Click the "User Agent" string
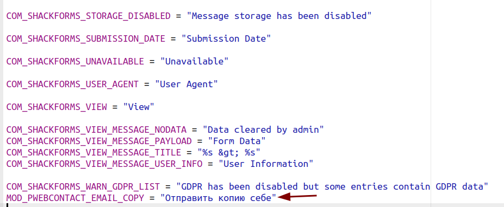 tap(186, 85)
